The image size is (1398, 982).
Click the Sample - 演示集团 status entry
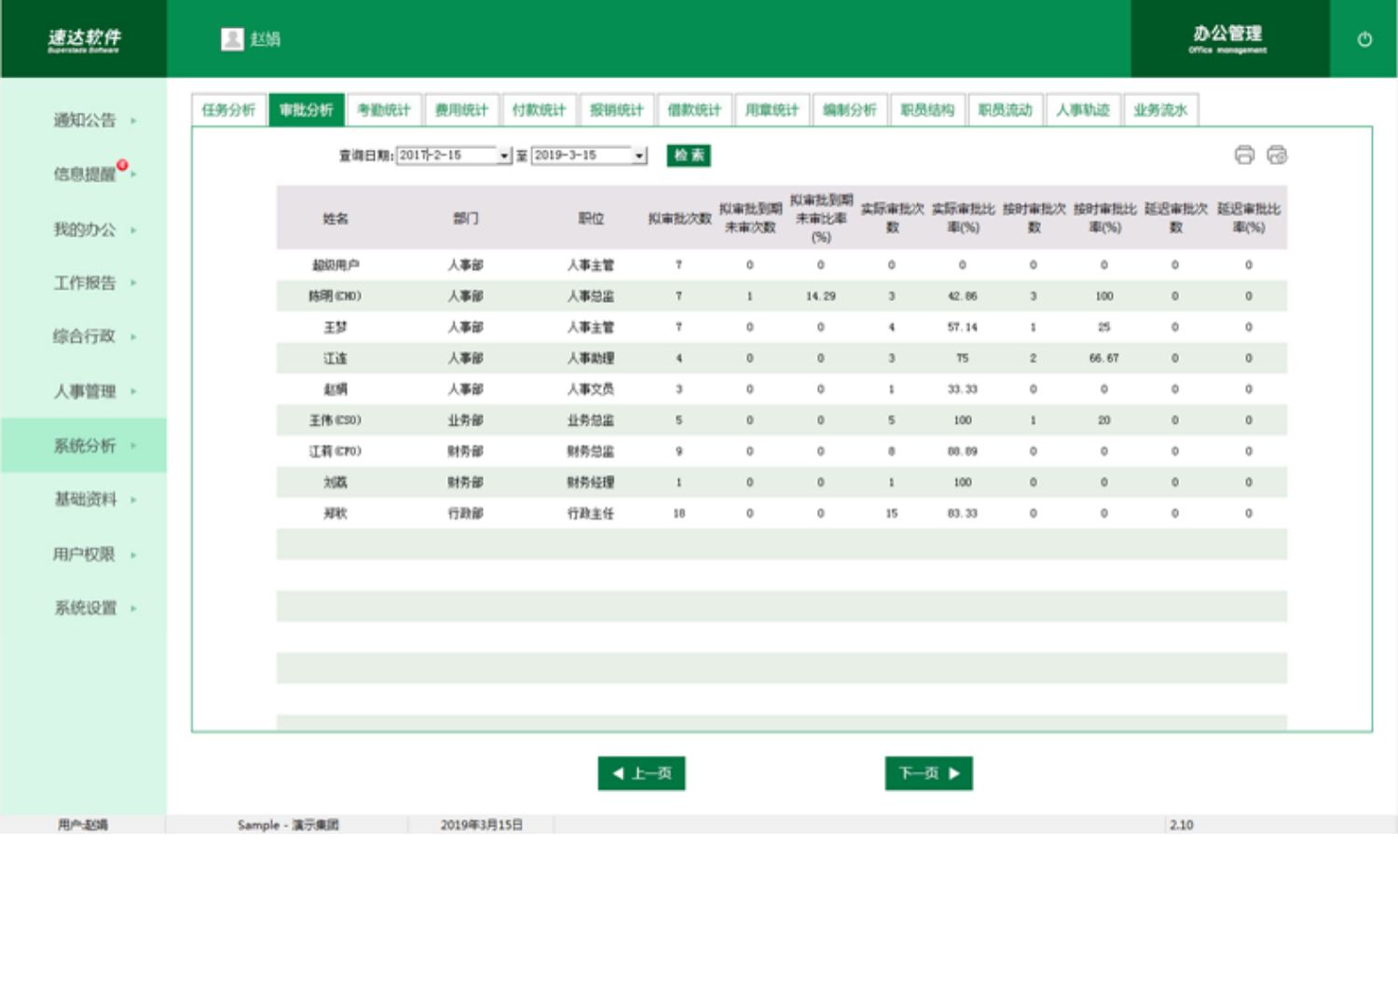(x=288, y=825)
